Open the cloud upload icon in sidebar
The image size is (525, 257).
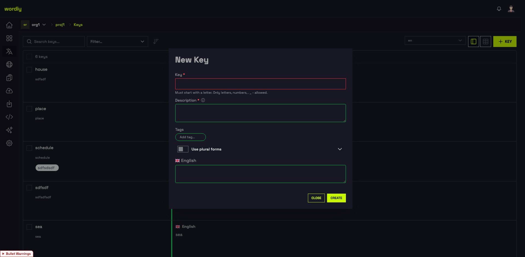(x=9, y=91)
